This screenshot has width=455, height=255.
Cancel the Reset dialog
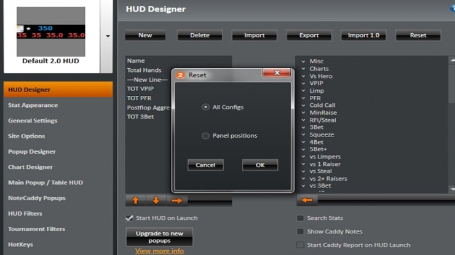205,165
